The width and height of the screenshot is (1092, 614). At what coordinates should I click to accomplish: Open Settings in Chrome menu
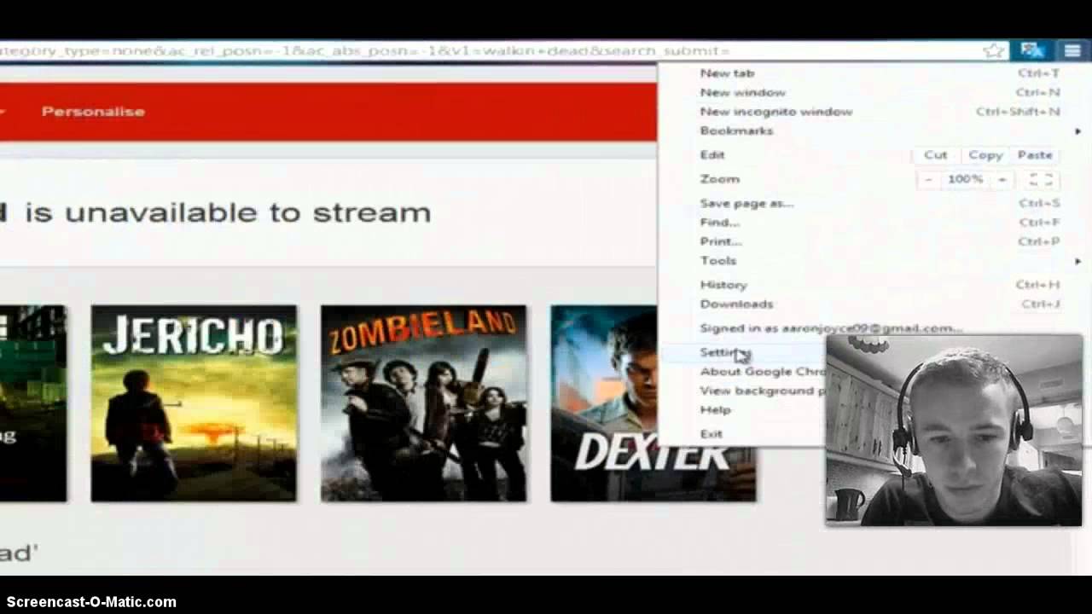[742, 352]
